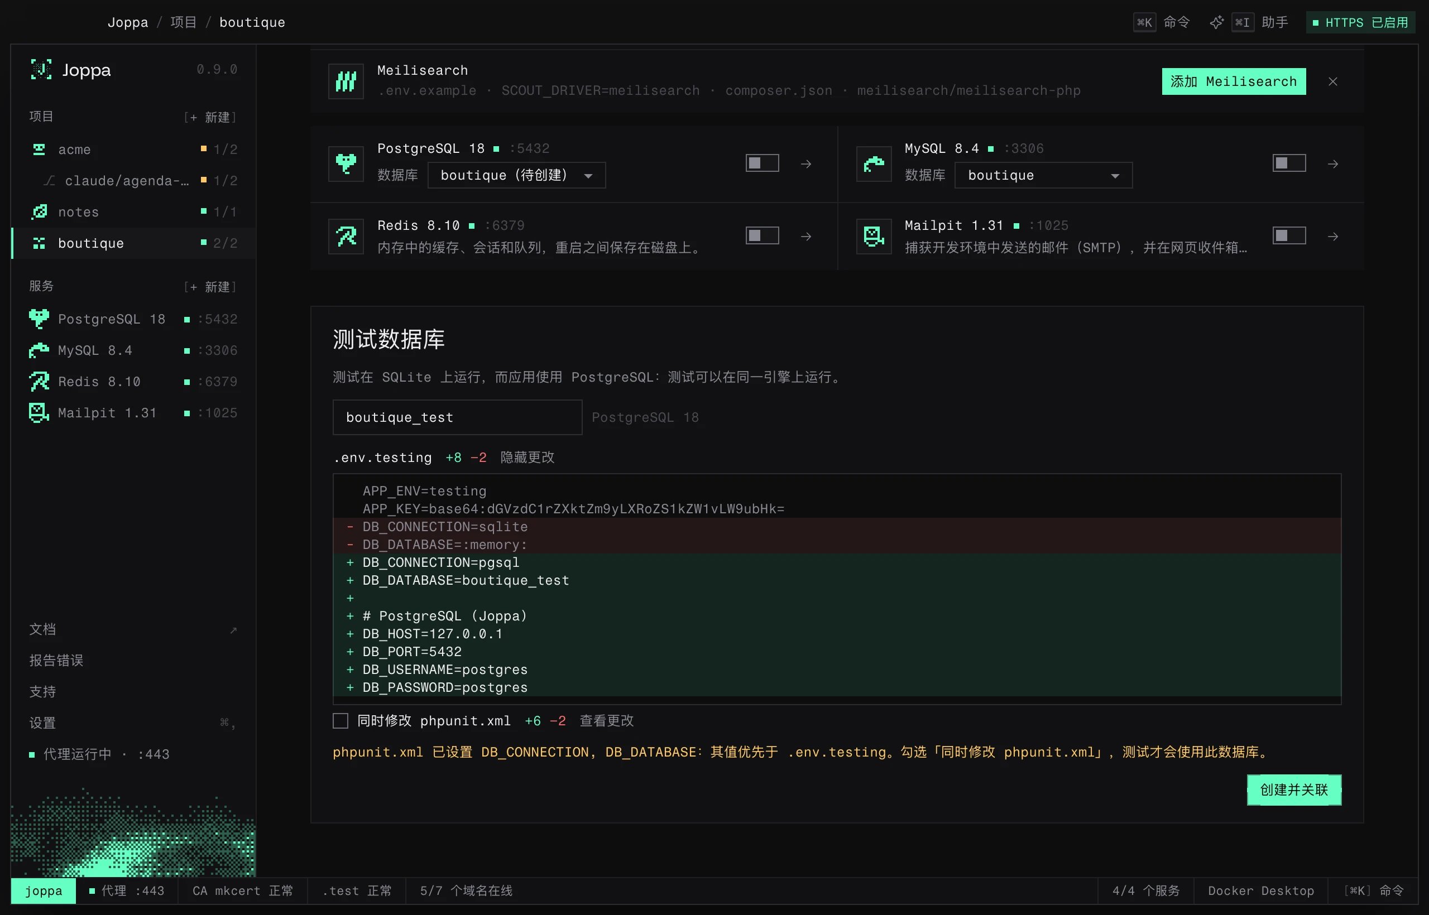1429x915 pixels.
Task: Open the MySQL database dropdown boutique
Action: click(1043, 175)
